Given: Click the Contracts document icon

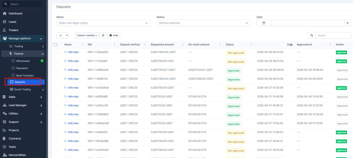Looking at the screenshot, I should pyautogui.click(x=4, y=138).
